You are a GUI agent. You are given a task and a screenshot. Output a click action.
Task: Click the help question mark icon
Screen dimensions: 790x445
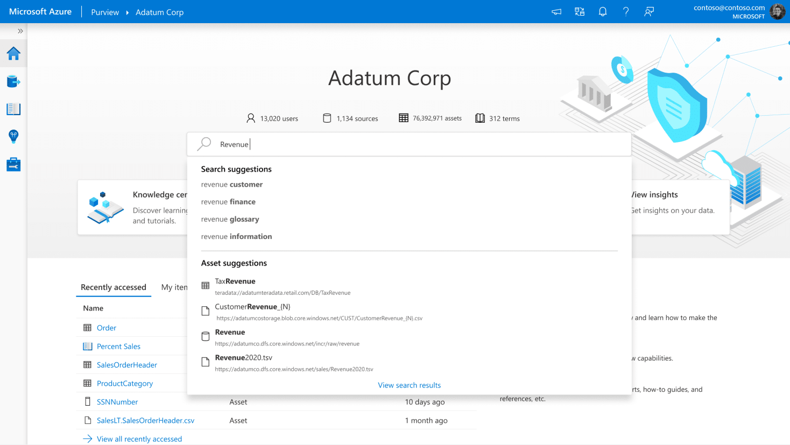click(x=626, y=12)
